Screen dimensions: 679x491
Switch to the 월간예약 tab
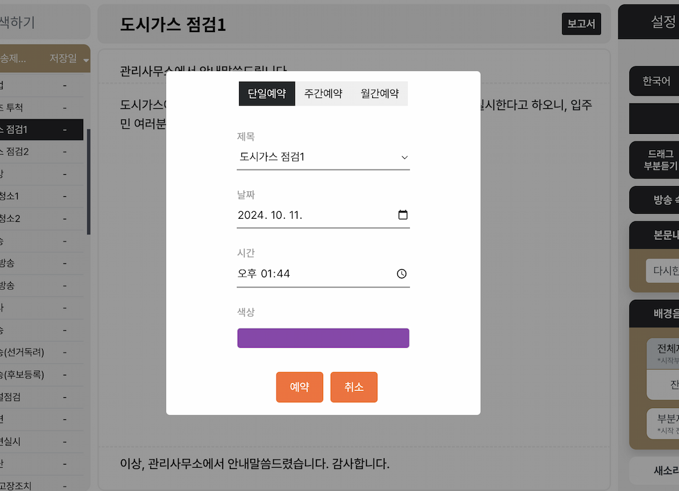380,94
